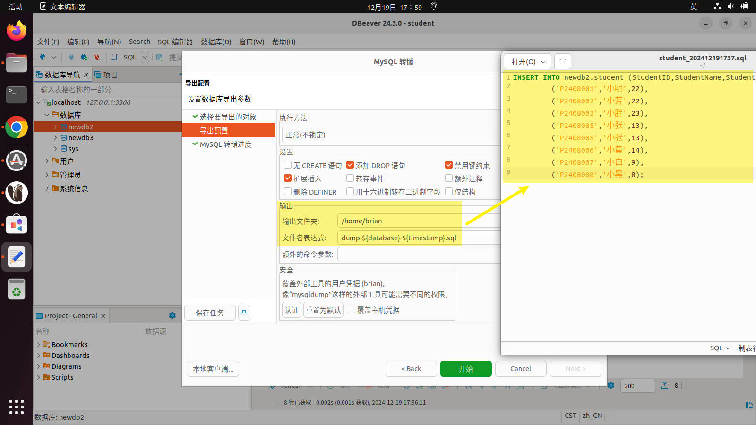Click the 额外的命令参数 input field

pyautogui.click(x=419, y=254)
